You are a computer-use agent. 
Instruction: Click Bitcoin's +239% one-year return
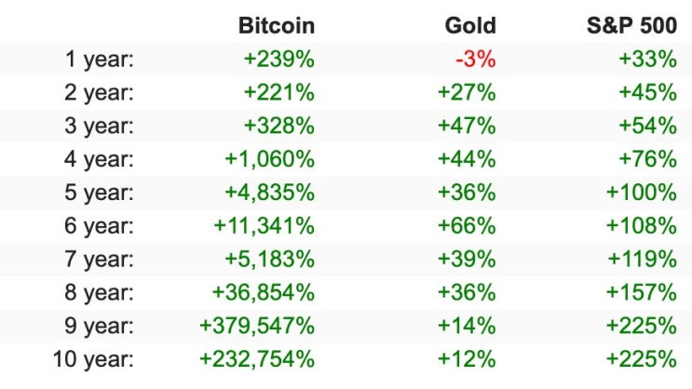(x=279, y=60)
